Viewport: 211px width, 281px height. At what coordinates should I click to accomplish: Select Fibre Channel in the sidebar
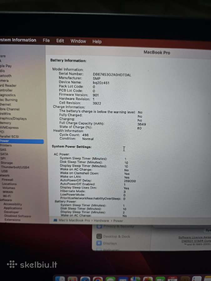pyautogui.click(x=10, y=109)
